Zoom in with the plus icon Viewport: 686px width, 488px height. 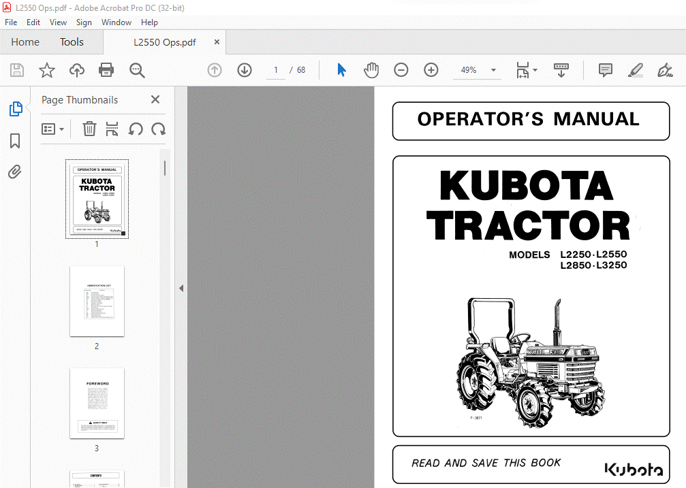point(431,70)
